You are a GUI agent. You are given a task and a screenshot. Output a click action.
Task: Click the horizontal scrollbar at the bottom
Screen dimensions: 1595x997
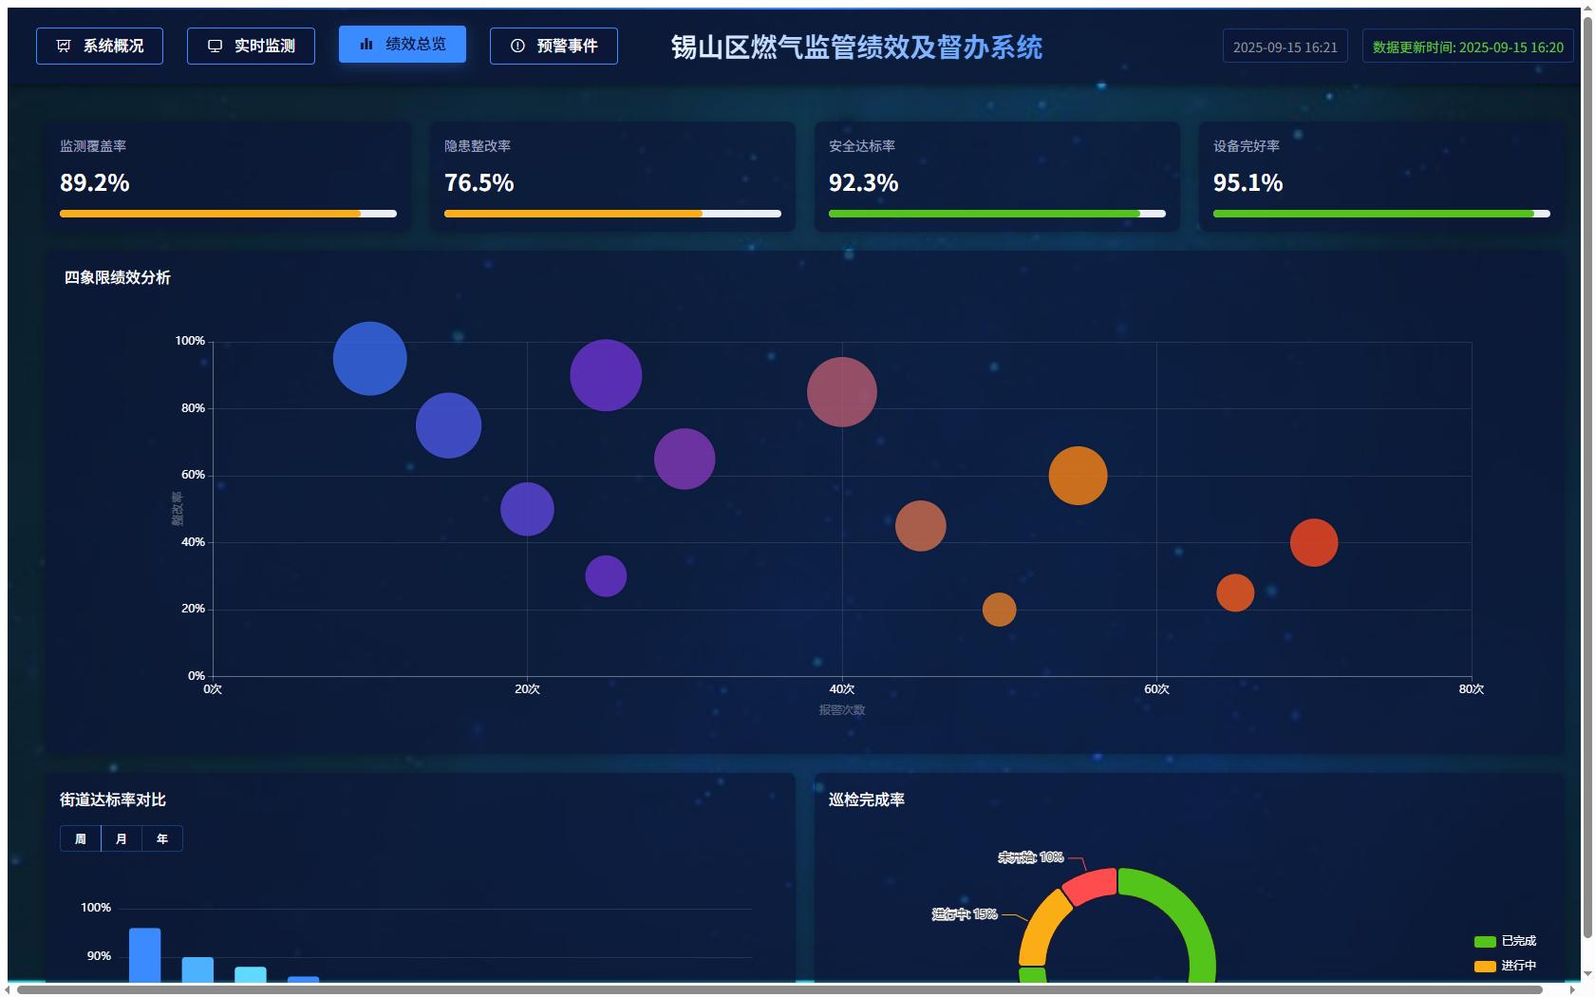click(779, 989)
